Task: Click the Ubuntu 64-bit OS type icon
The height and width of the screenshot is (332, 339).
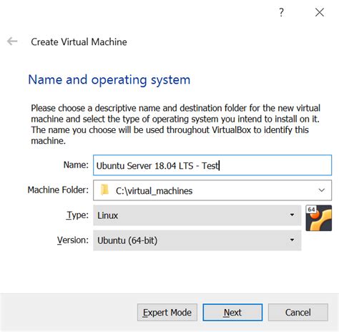Action: [x=319, y=218]
